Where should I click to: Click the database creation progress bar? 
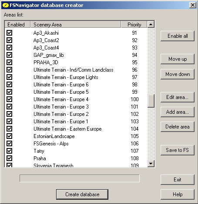click(x=80, y=178)
